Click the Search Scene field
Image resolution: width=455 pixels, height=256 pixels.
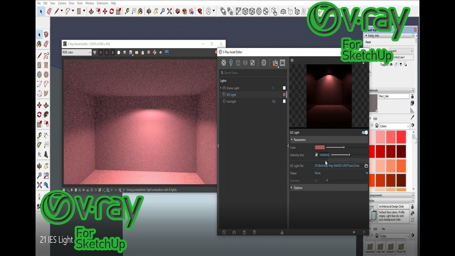point(253,73)
